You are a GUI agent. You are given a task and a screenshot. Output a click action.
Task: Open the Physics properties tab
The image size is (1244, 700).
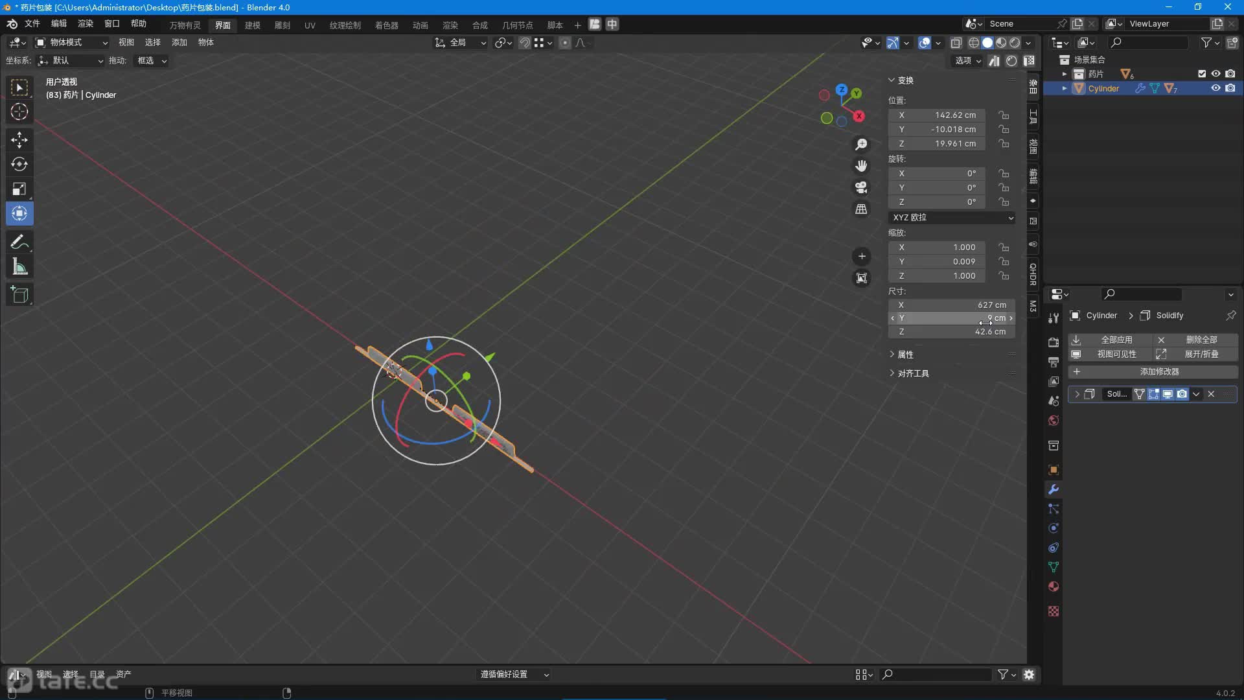pos(1054,528)
